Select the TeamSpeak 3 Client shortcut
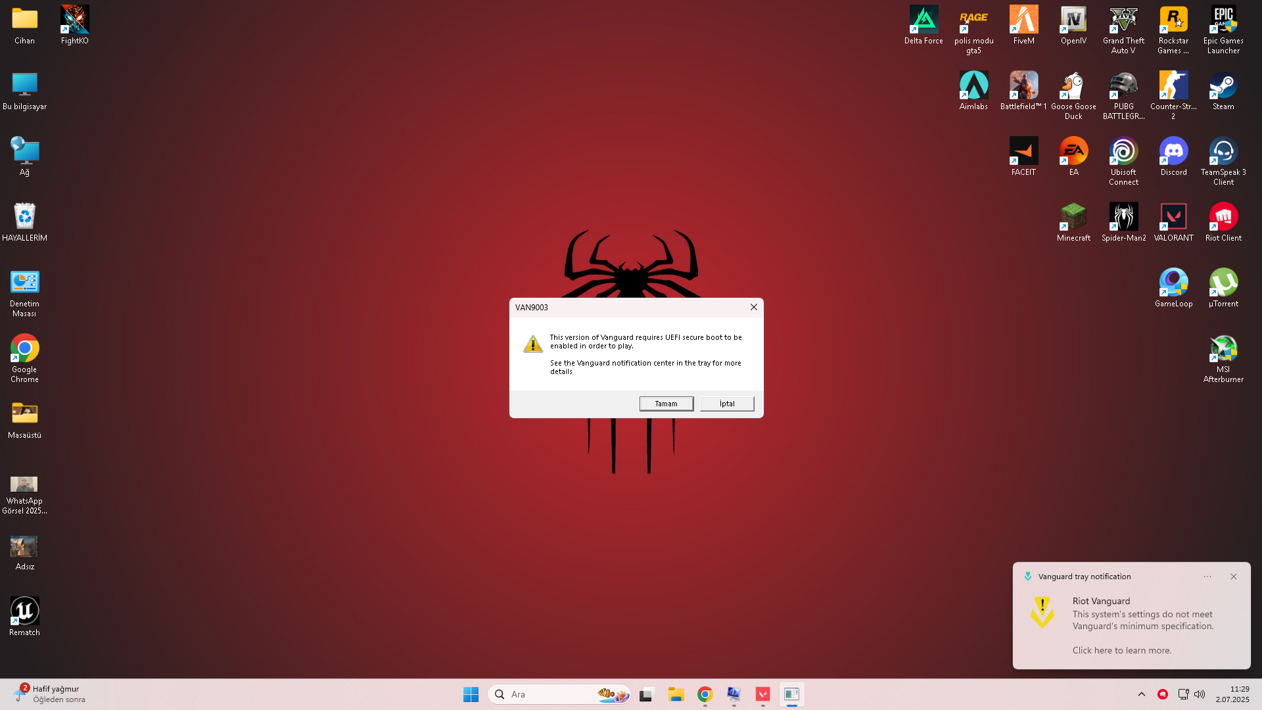 click(1223, 162)
